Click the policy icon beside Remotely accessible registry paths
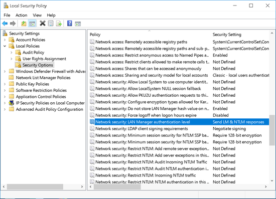The height and width of the screenshot is (199, 276). tap(92, 42)
